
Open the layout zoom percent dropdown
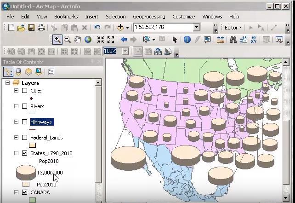tap(125, 51)
